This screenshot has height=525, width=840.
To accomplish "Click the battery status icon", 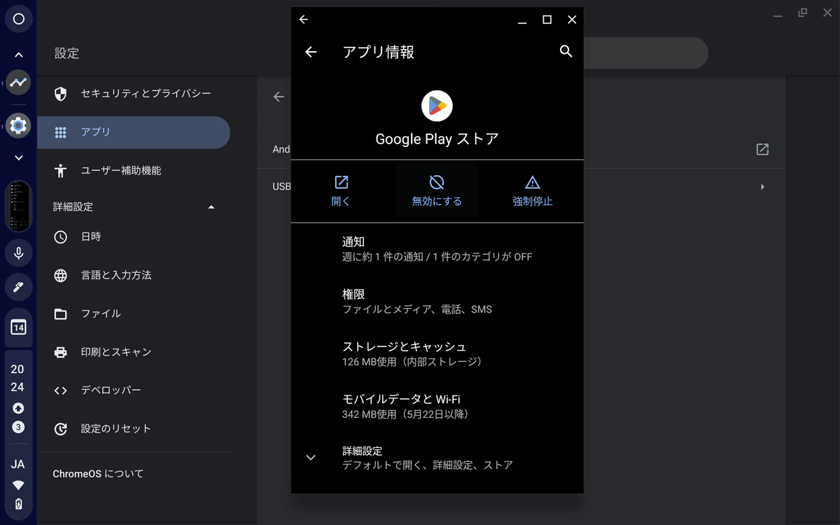I will [x=19, y=504].
